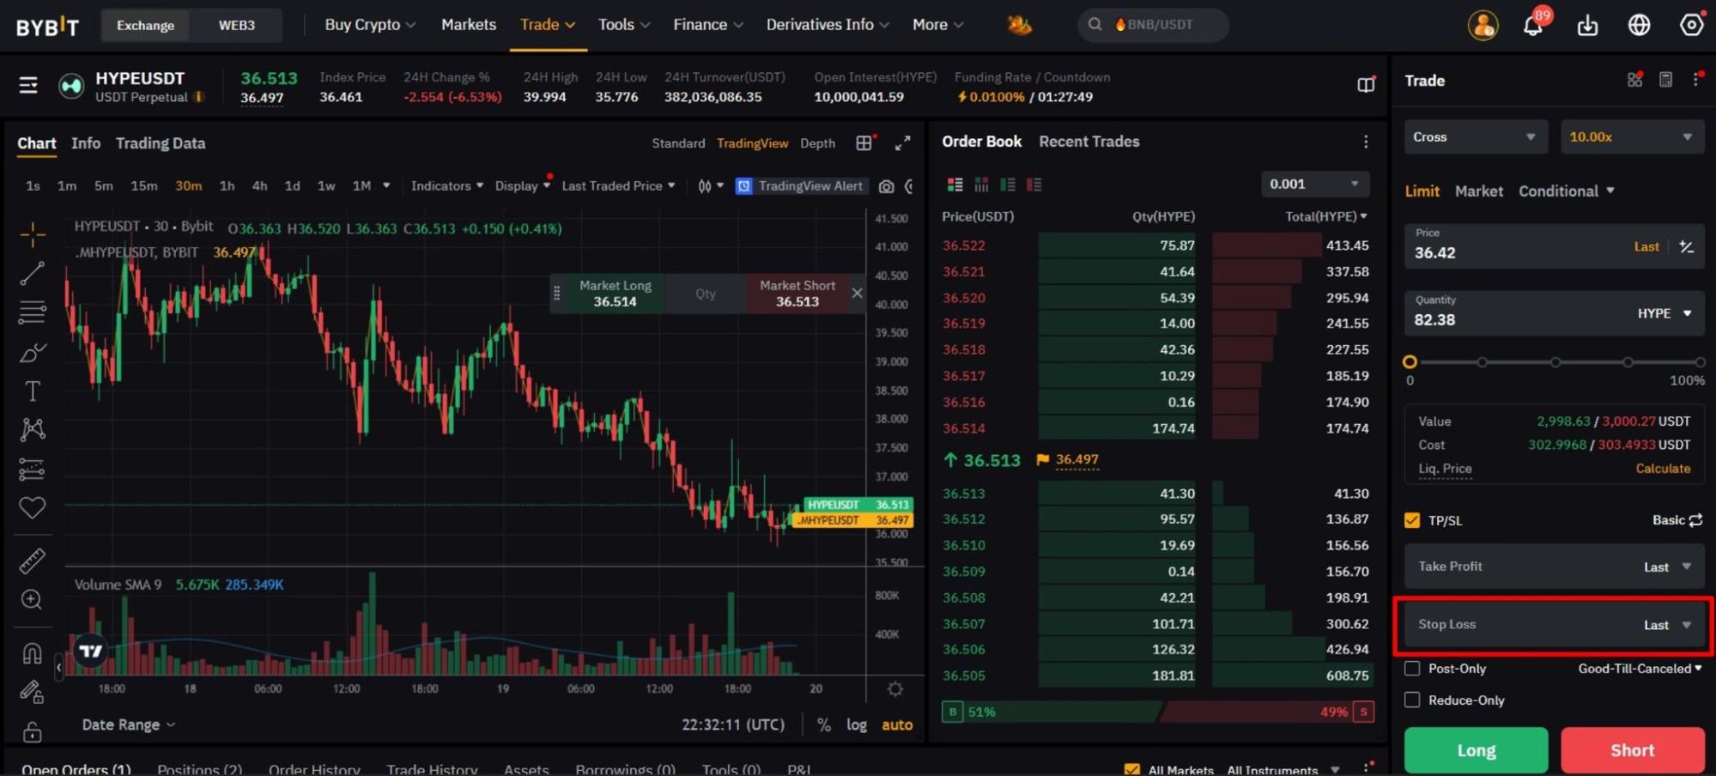Expand chart to fullscreen
This screenshot has height=776, width=1716.
pyautogui.click(x=902, y=143)
